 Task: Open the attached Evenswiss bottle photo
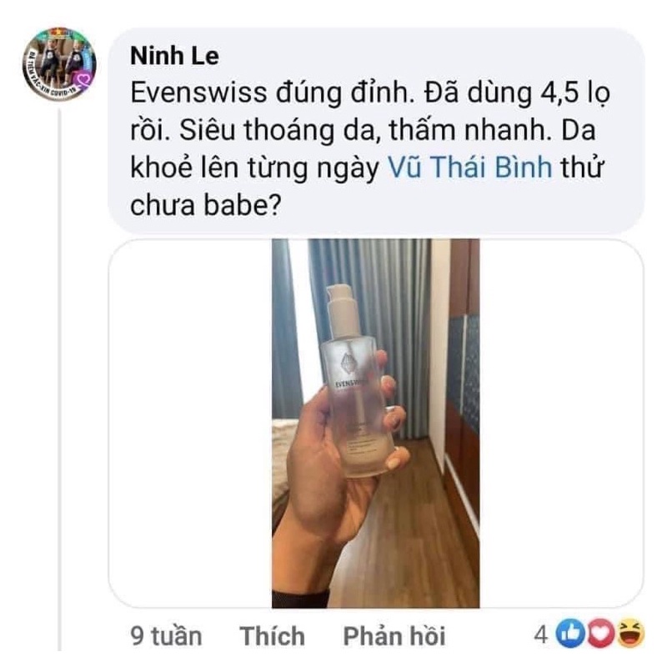click(376, 424)
